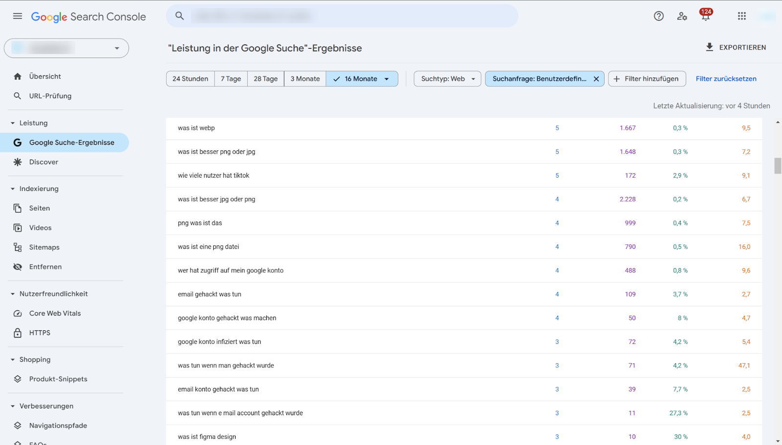
Task: Click the Übersicht home icon
Action: [x=18, y=77]
